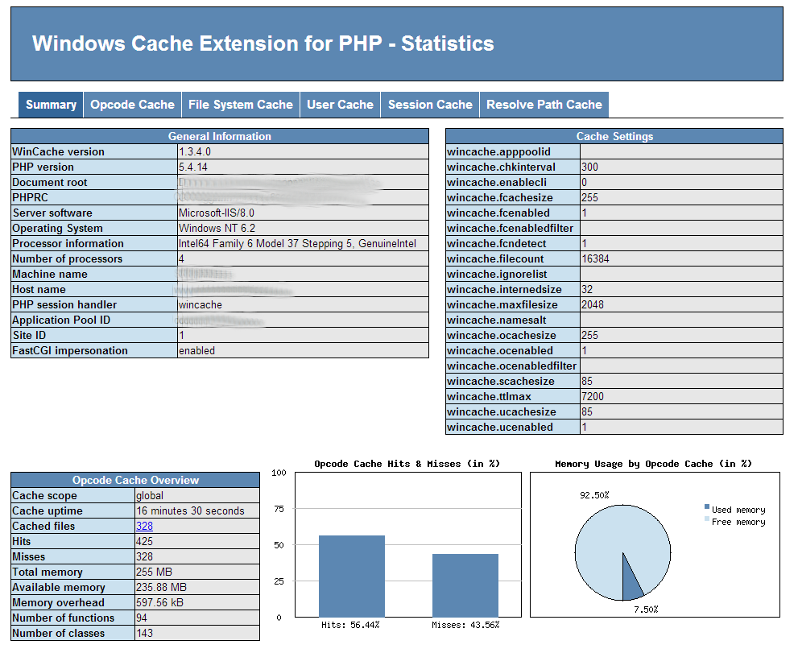This screenshot has width=798, height=653.
Task: Click the 'PHPRC' row label
Action: [x=30, y=197]
